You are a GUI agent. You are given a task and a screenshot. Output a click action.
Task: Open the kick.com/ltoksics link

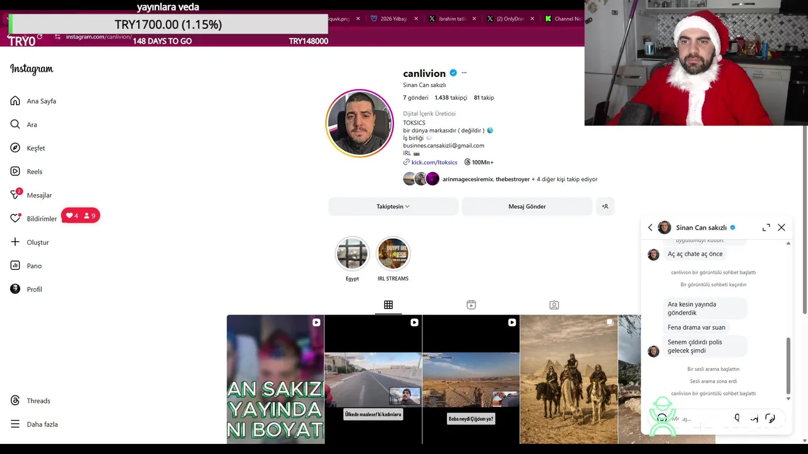[x=434, y=162]
